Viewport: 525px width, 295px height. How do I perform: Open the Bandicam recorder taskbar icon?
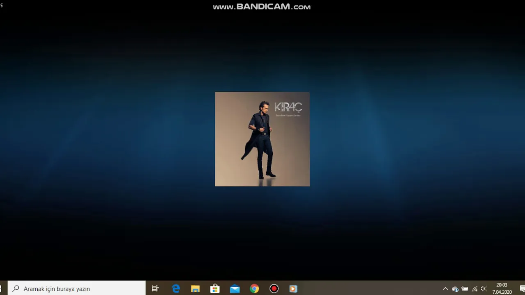(274, 288)
